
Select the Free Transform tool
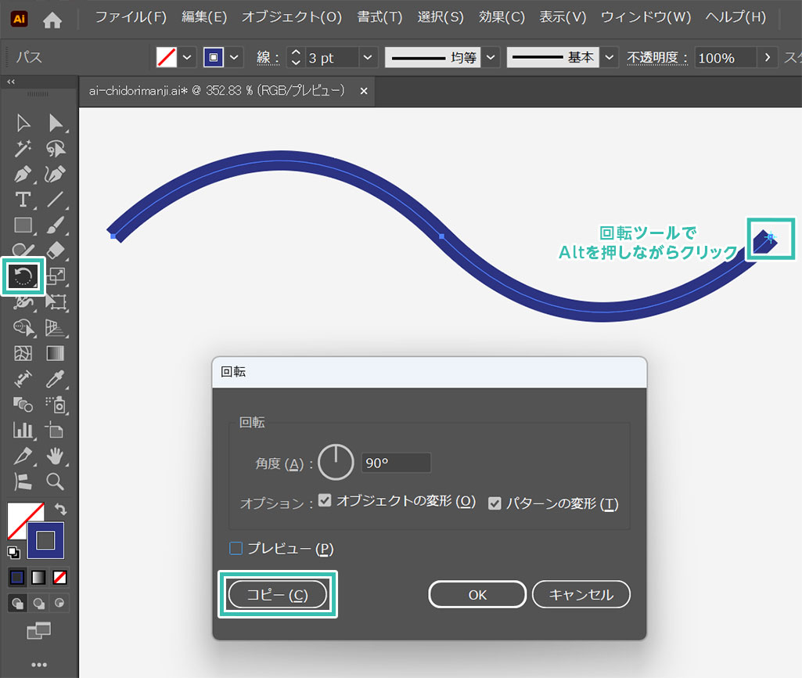(56, 302)
